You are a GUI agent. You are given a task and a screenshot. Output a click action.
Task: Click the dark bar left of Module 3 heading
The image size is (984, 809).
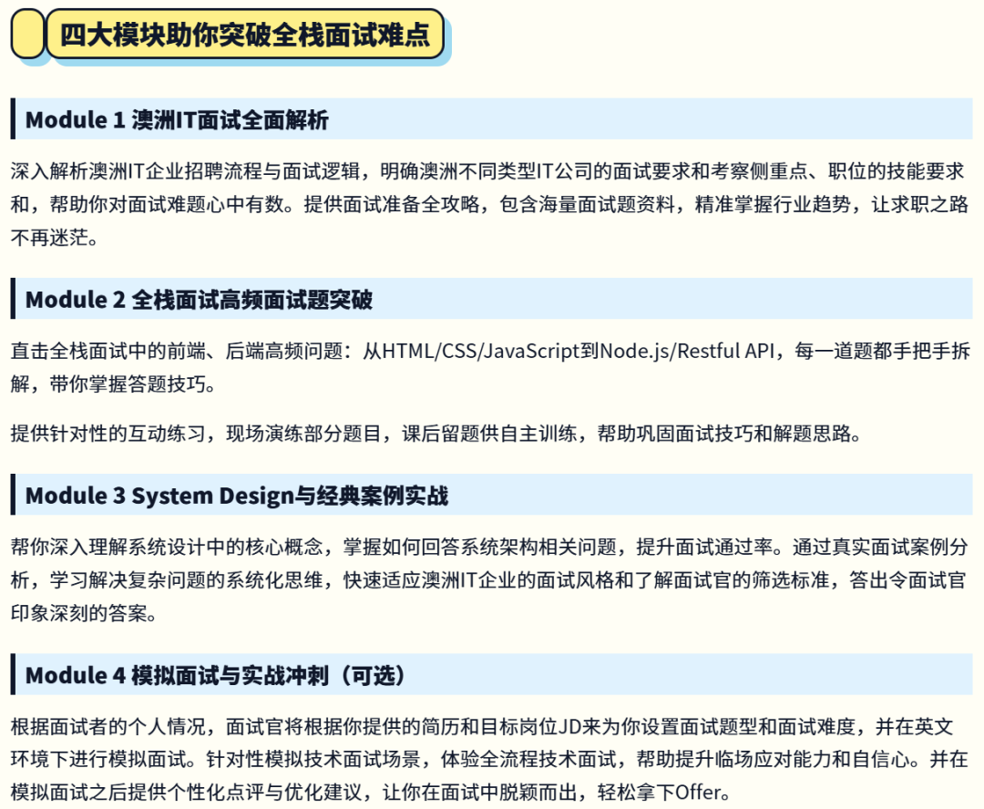14,495
